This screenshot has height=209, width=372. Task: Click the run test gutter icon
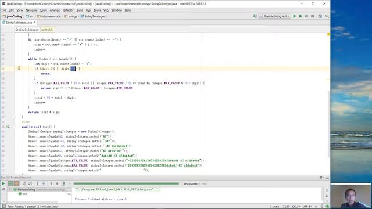8,127
